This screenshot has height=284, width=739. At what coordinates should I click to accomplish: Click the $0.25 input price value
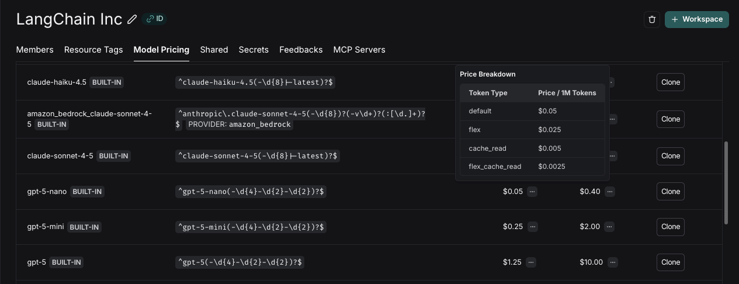point(513,227)
